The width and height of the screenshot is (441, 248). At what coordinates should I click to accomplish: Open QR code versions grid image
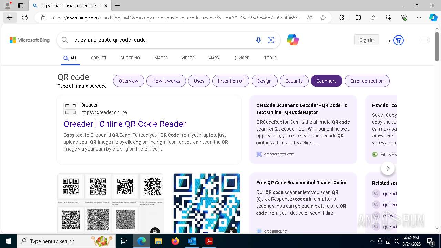click(x=111, y=203)
